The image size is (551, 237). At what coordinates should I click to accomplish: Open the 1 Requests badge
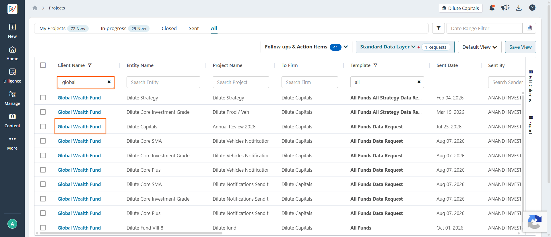click(436, 47)
